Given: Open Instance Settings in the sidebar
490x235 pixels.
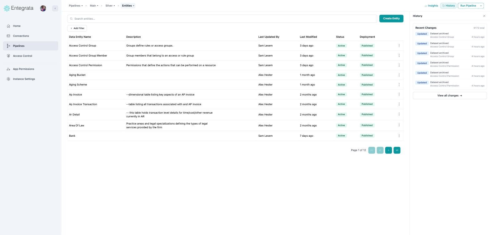Looking at the screenshot, I should (x=31, y=79).
